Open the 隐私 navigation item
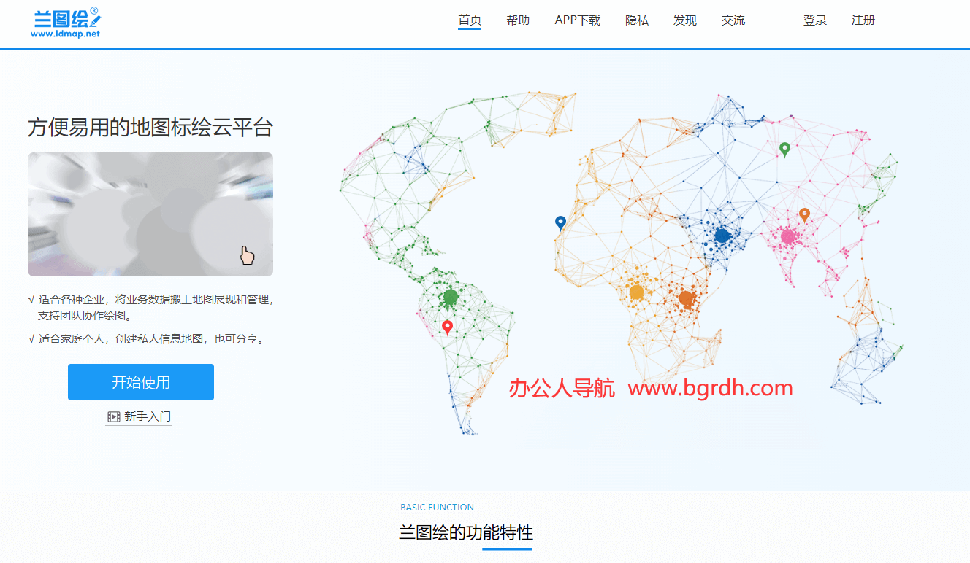The width and height of the screenshot is (970, 563). pos(637,20)
